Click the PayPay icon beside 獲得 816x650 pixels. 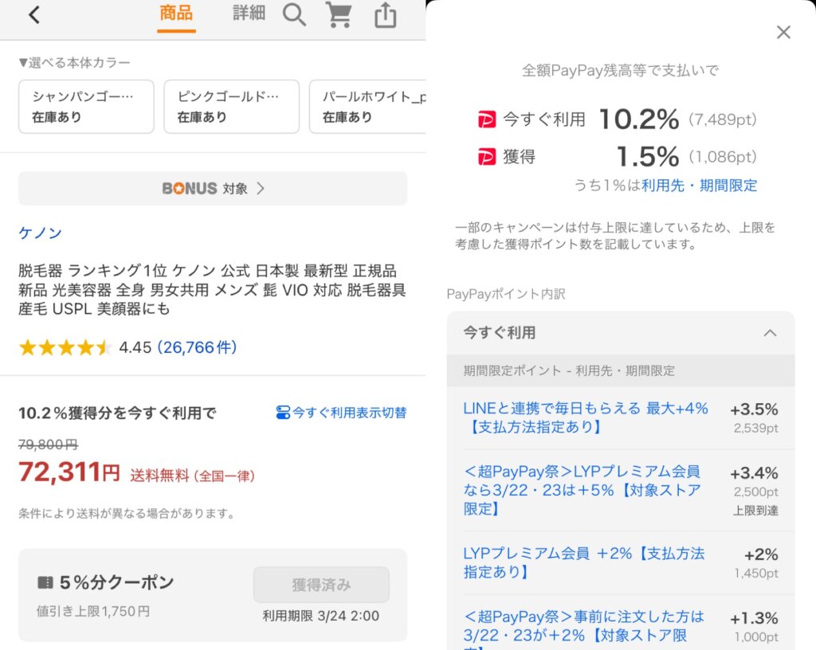[x=487, y=156]
